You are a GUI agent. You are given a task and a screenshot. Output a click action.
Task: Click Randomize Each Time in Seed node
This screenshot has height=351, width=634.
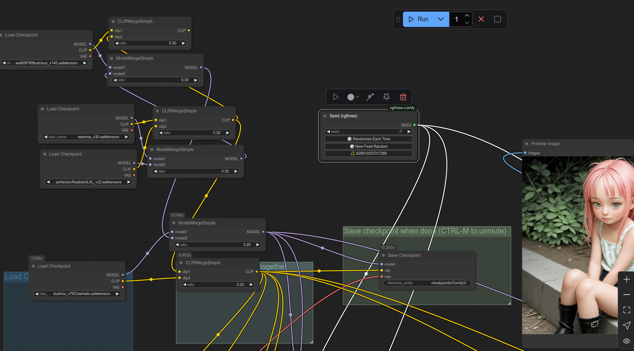(369, 139)
